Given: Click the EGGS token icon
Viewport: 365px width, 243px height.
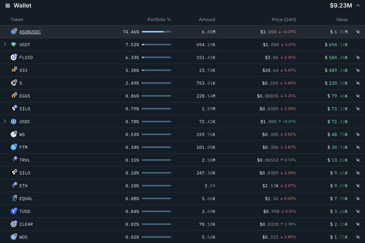Looking at the screenshot, I should tap(14, 96).
